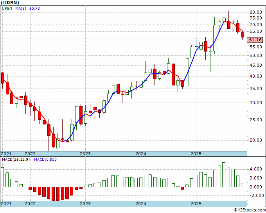This screenshot has width=266, height=213.
Task: Click the current price tag 61.16
Action: pos(255,40)
